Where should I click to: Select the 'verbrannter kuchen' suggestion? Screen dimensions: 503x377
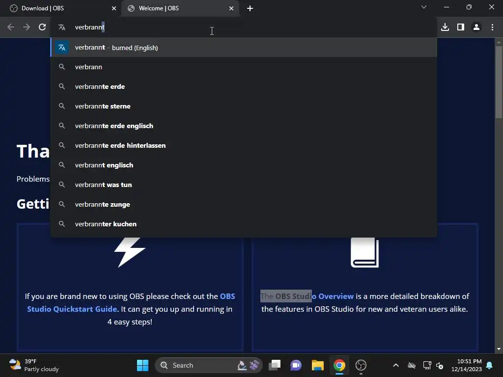(244, 224)
